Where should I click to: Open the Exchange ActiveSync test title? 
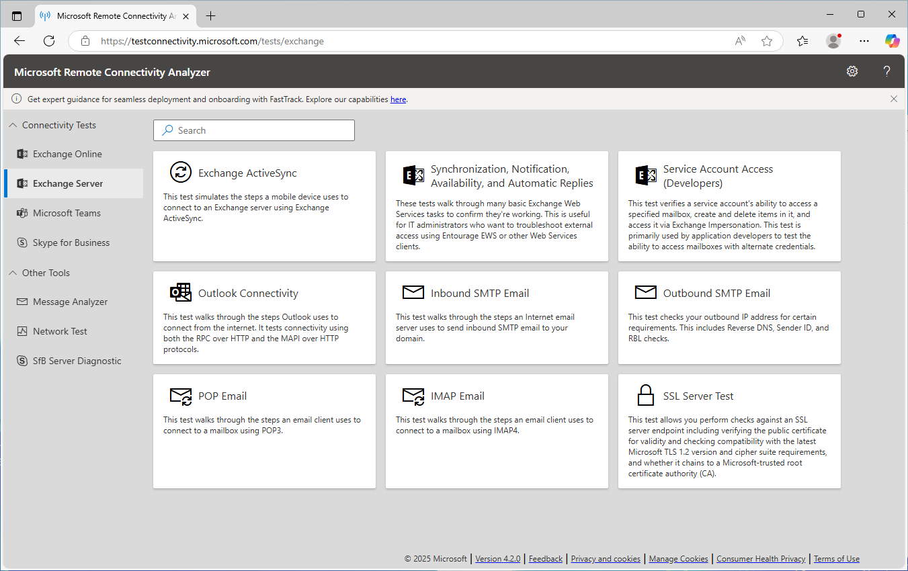point(247,173)
